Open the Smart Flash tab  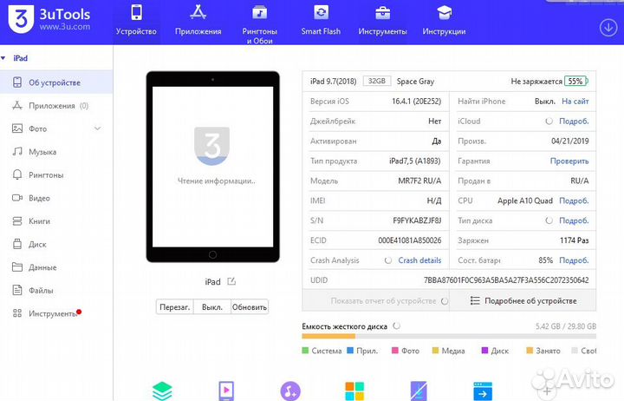(x=321, y=20)
